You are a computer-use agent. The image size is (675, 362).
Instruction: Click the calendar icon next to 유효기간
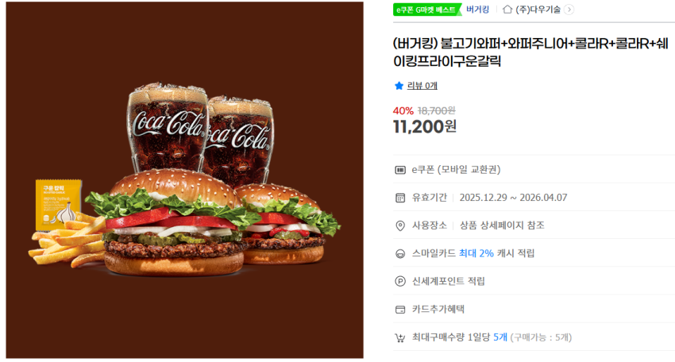click(x=400, y=198)
